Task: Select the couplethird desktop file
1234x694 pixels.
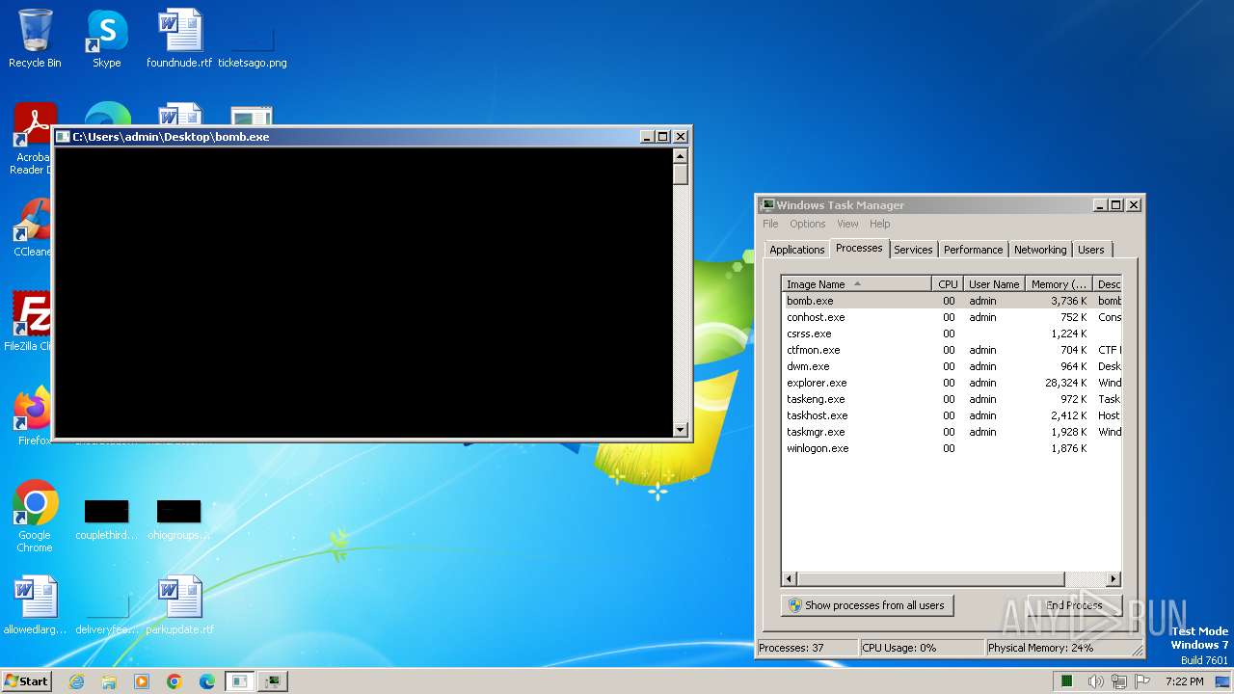Action: tap(106, 519)
